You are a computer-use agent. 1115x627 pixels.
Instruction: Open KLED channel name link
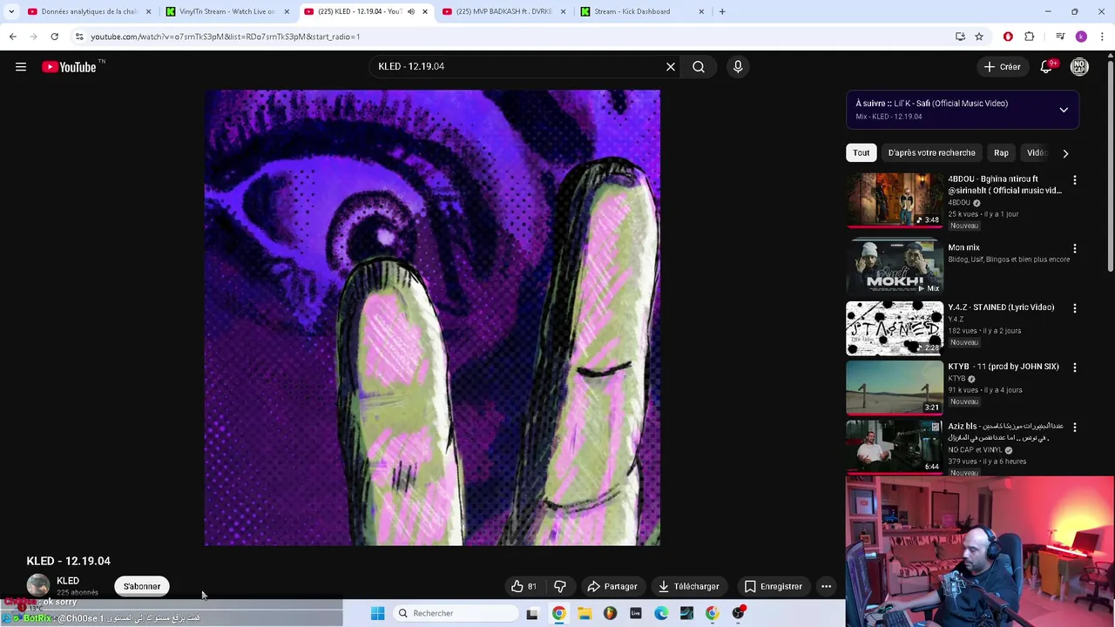68,581
